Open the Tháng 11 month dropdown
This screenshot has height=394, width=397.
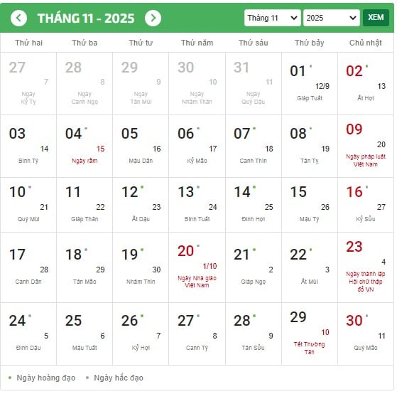tap(273, 18)
